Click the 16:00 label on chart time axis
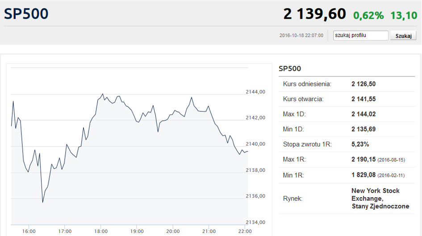 (29, 231)
